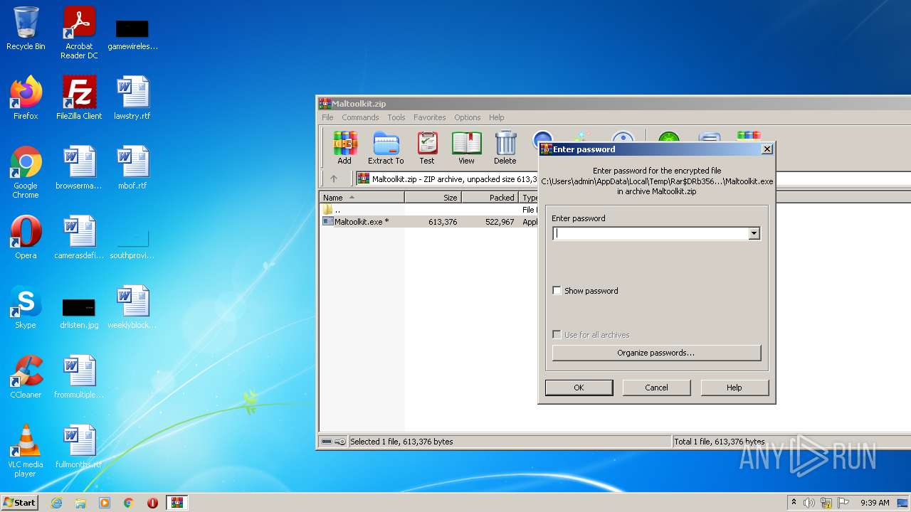Open the File menu

tap(327, 117)
